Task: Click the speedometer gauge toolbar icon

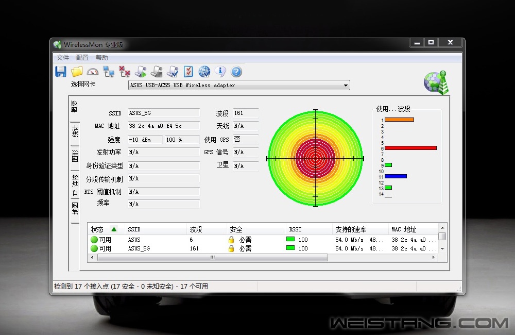Action: (x=93, y=71)
